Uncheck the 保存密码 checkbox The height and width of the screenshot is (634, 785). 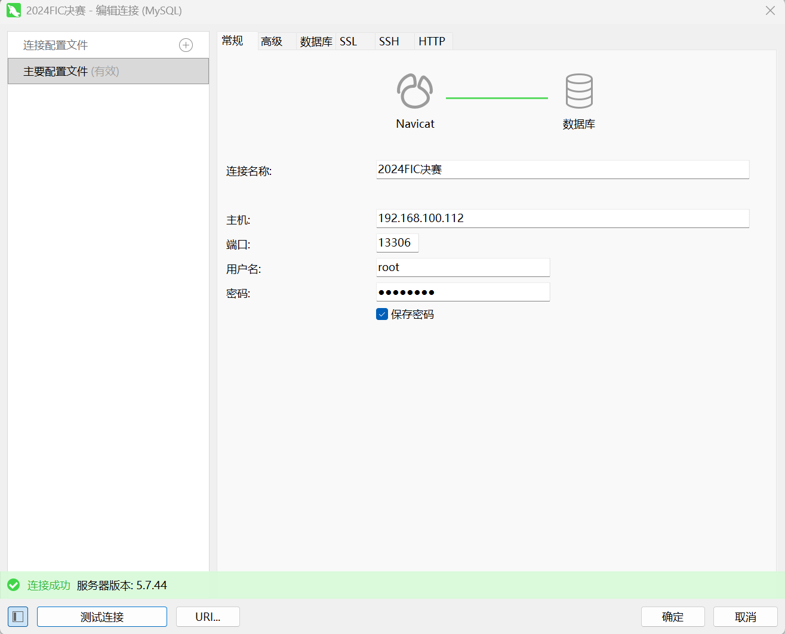[382, 314]
